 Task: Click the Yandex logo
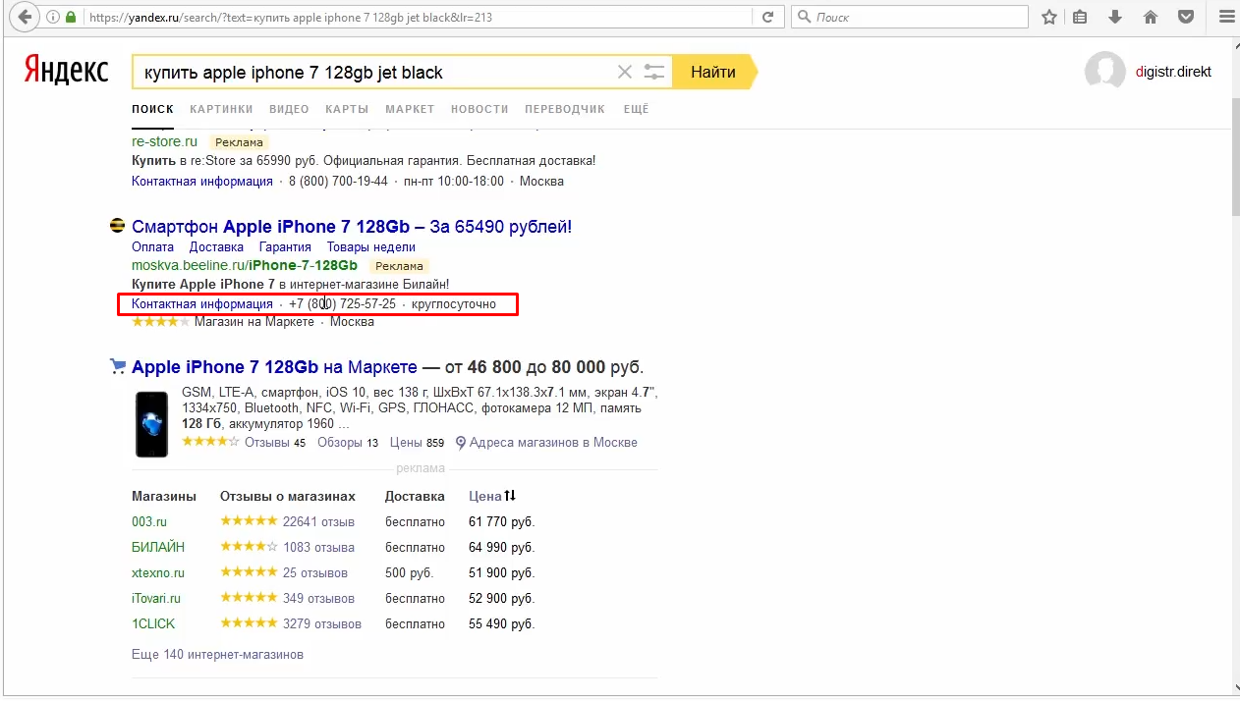tap(66, 71)
